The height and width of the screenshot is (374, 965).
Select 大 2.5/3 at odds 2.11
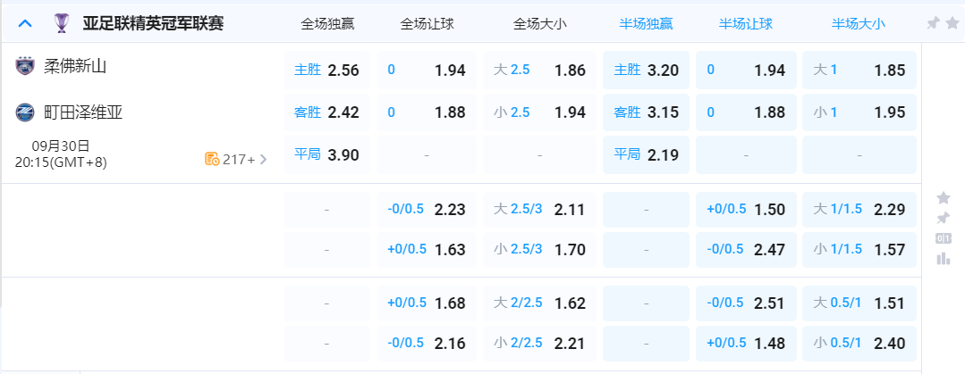[x=539, y=210]
